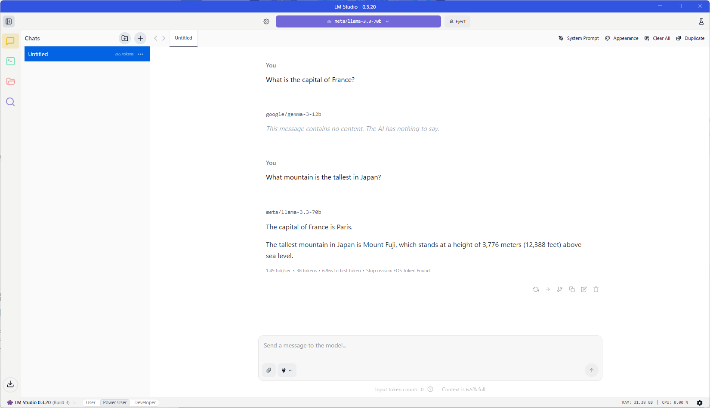Open options menu for Untitled chat
Image resolution: width=710 pixels, height=408 pixels.
tap(140, 54)
